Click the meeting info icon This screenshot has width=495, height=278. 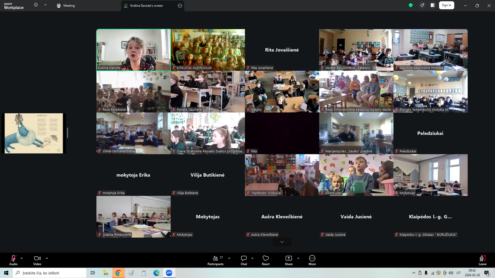tap(36, 5)
